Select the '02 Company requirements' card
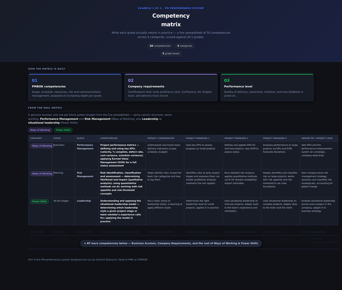Image resolution: width=342 pixels, height=290 pixels. [171, 88]
